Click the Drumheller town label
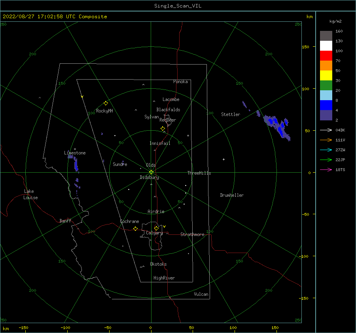The height and width of the screenshot is (333, 356). (232, 195)
